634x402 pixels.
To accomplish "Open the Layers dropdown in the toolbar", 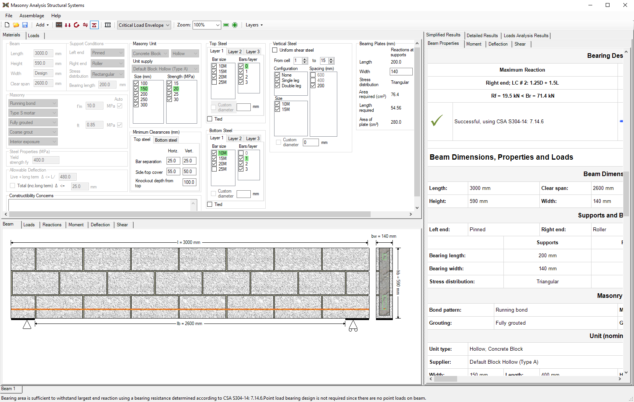I will pyautogui.click(x=254, y=25).
